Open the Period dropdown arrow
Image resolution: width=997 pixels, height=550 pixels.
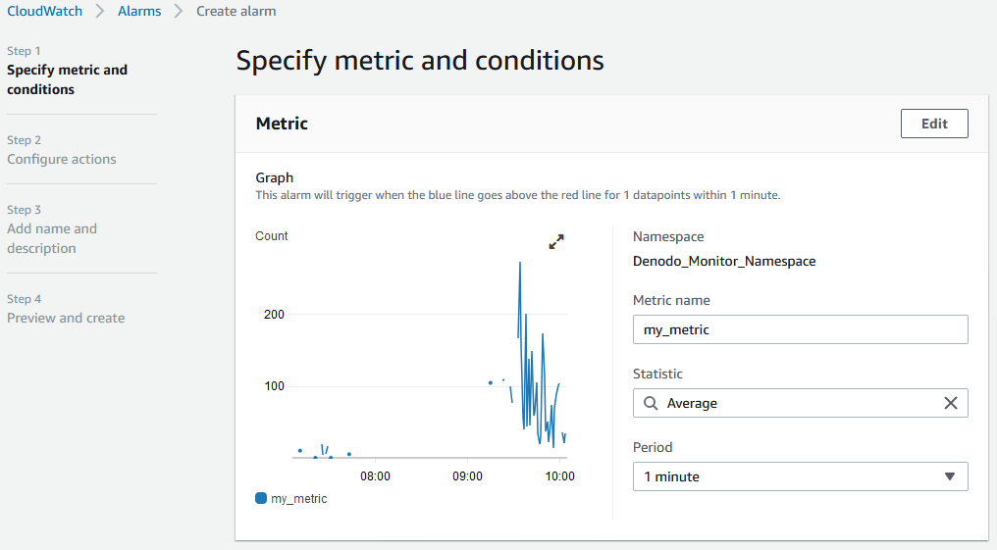(949, 476)
